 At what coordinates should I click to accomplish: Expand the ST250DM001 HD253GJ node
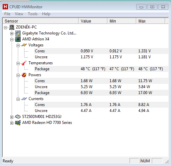12,117
